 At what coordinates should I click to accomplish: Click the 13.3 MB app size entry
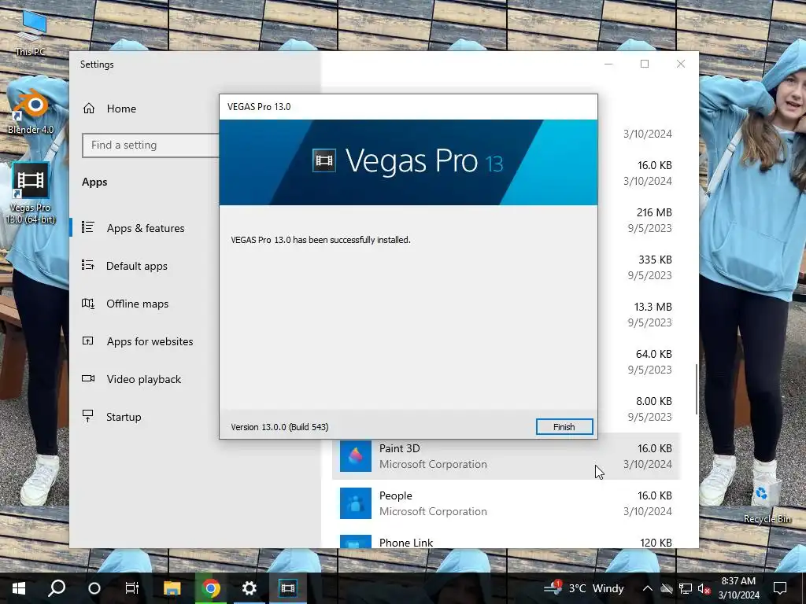point(653,308)
